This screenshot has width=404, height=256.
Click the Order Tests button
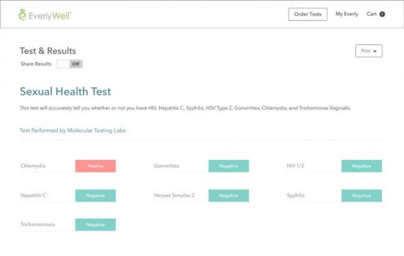click(308, 14)
